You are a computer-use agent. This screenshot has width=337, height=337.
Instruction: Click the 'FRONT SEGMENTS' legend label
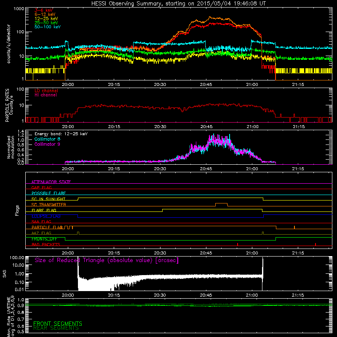[x=58, y=324]
